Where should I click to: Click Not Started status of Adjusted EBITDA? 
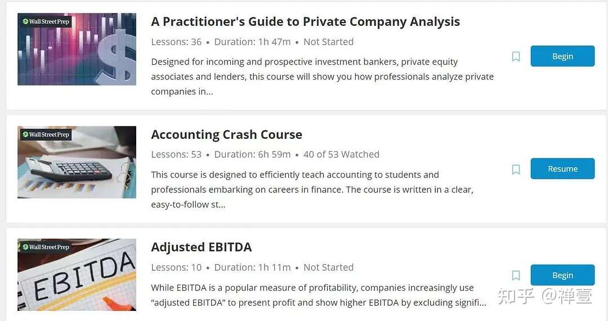[x=328, y=267]
